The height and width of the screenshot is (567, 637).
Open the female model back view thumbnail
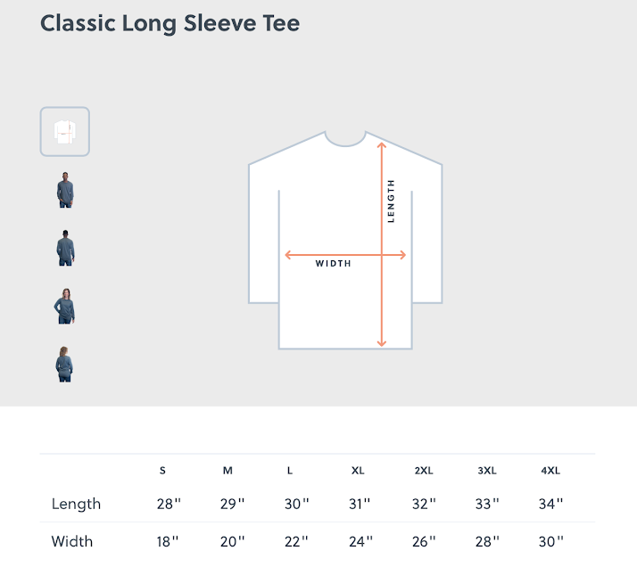pyautogui.click(x=64, y=364)
